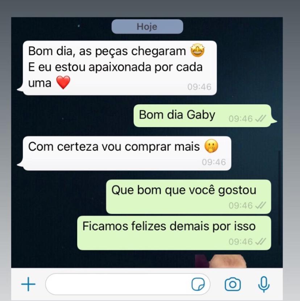This screenshot has width=300, height=301.
Task: Open the partially visible image thumbnail below
Action: [221, 261]
